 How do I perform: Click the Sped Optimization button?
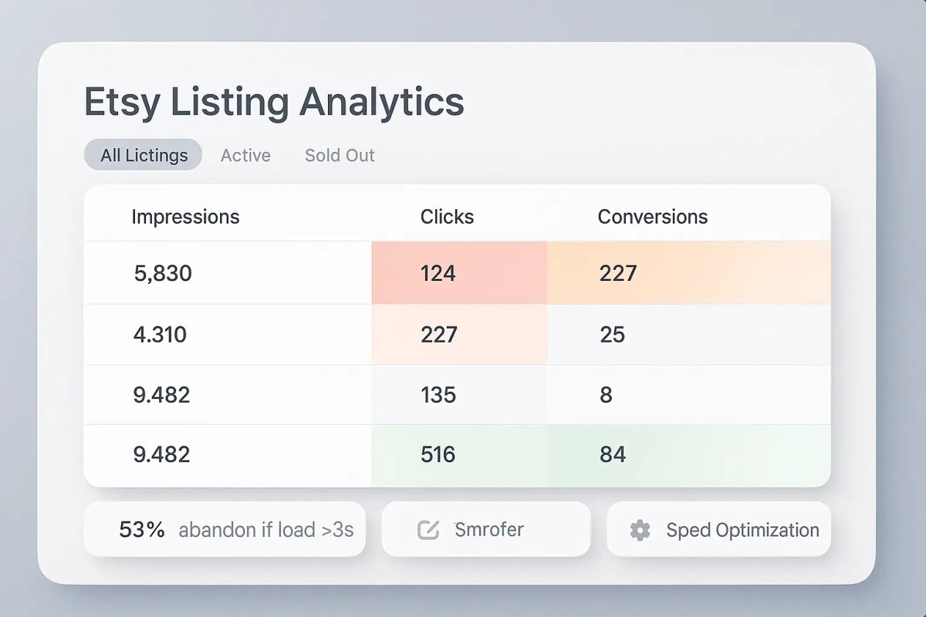[718, 529]
